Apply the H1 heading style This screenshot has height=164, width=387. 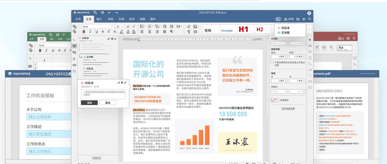pyautogui.click(x=244, y=29)
